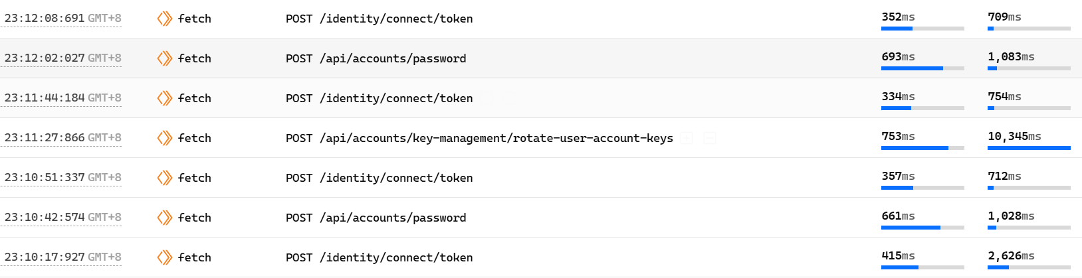
Task: Select the 'fetch' label on the 23:10:51:337 row
Action: click(195, 178)
